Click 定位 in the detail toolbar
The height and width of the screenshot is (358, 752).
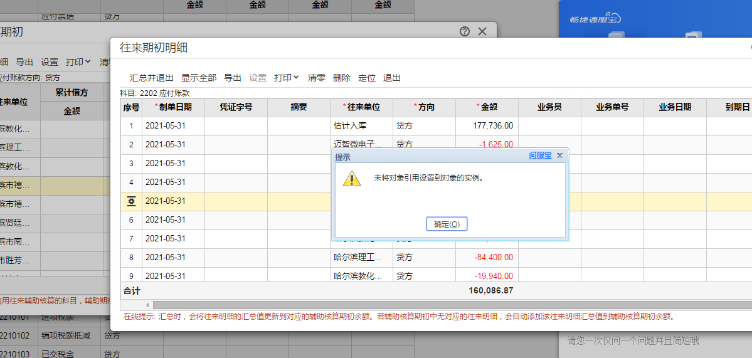coord(367,78)
